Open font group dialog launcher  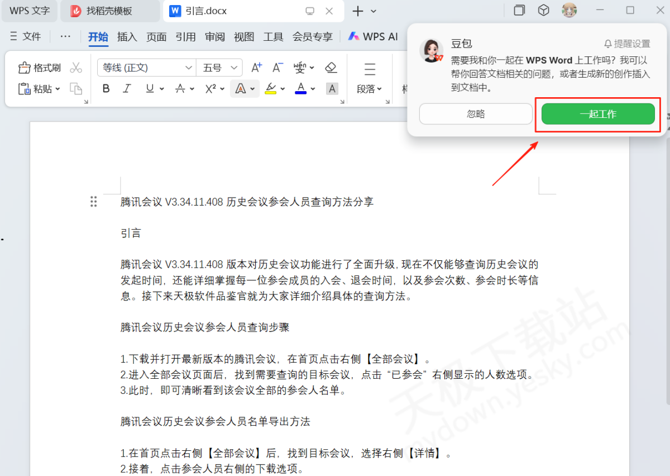343,102
